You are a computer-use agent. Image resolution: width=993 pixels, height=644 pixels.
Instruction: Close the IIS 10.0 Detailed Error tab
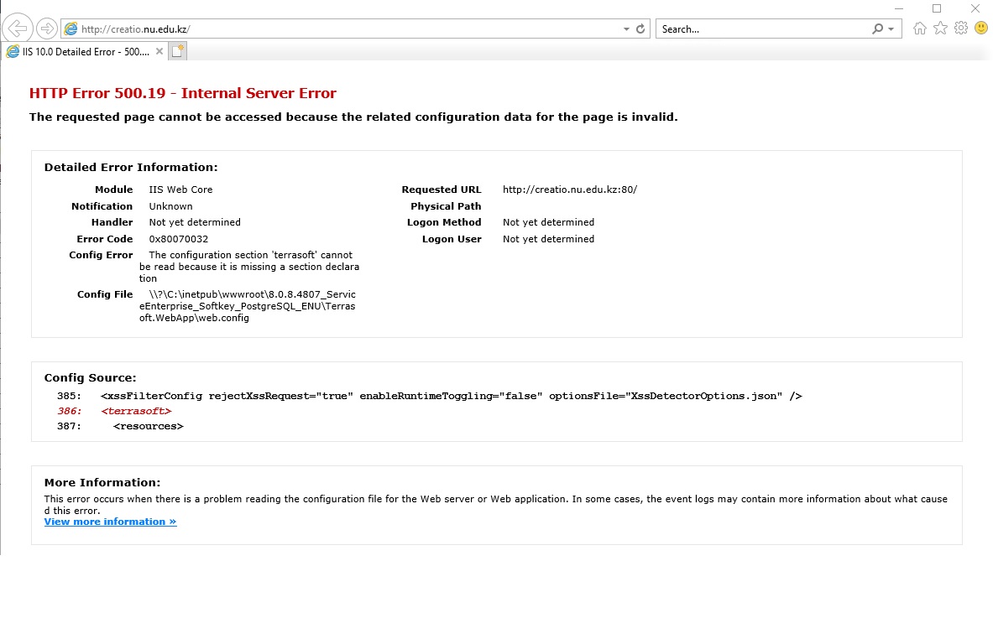[159, 51]
